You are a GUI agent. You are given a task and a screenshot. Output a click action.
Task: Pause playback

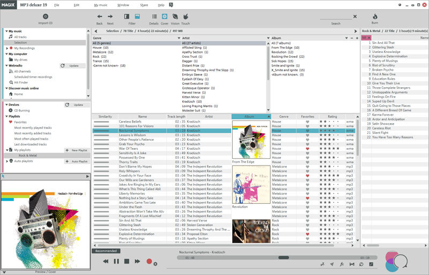116,261
